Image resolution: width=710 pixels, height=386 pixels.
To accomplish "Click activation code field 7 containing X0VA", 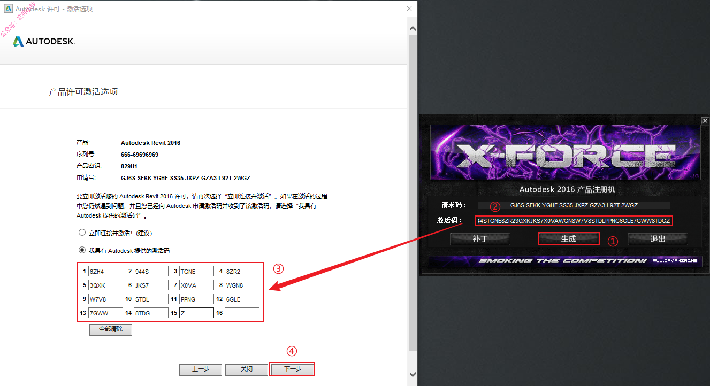I will [196, 285].
